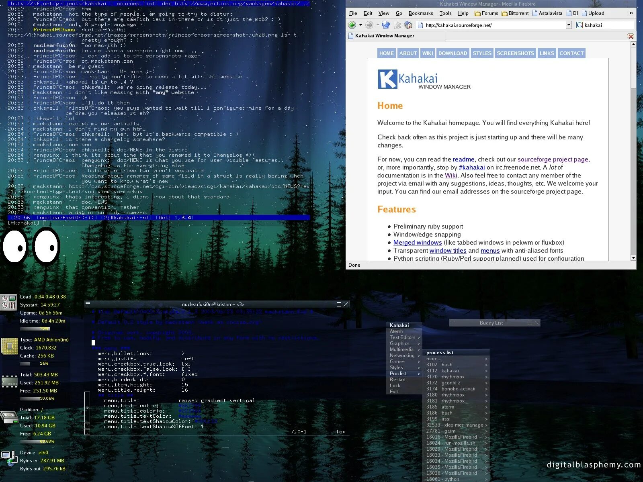Click the page icon in the URL bar
Screen dimensions: 643x482
tap(420, 25)
